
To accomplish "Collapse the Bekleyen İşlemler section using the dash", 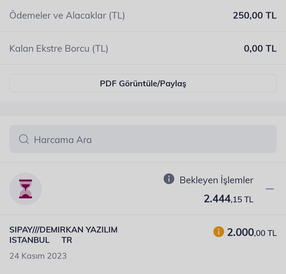I will click(270, 189).
